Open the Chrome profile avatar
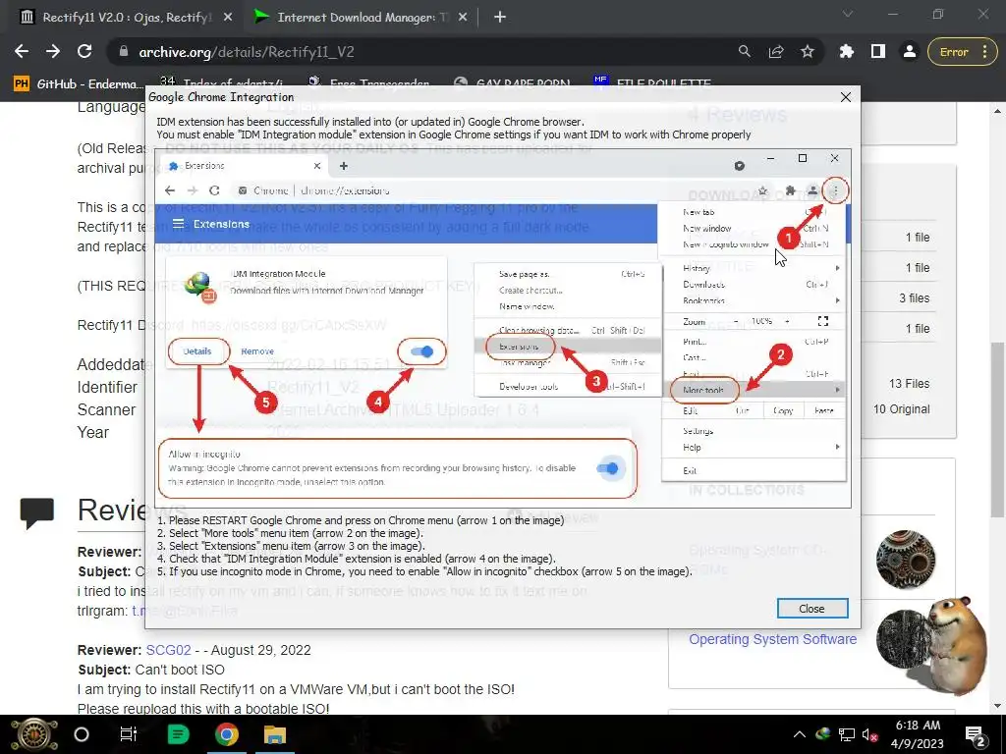The width and height of the screenshot is (1006, 754). (909, 52)
